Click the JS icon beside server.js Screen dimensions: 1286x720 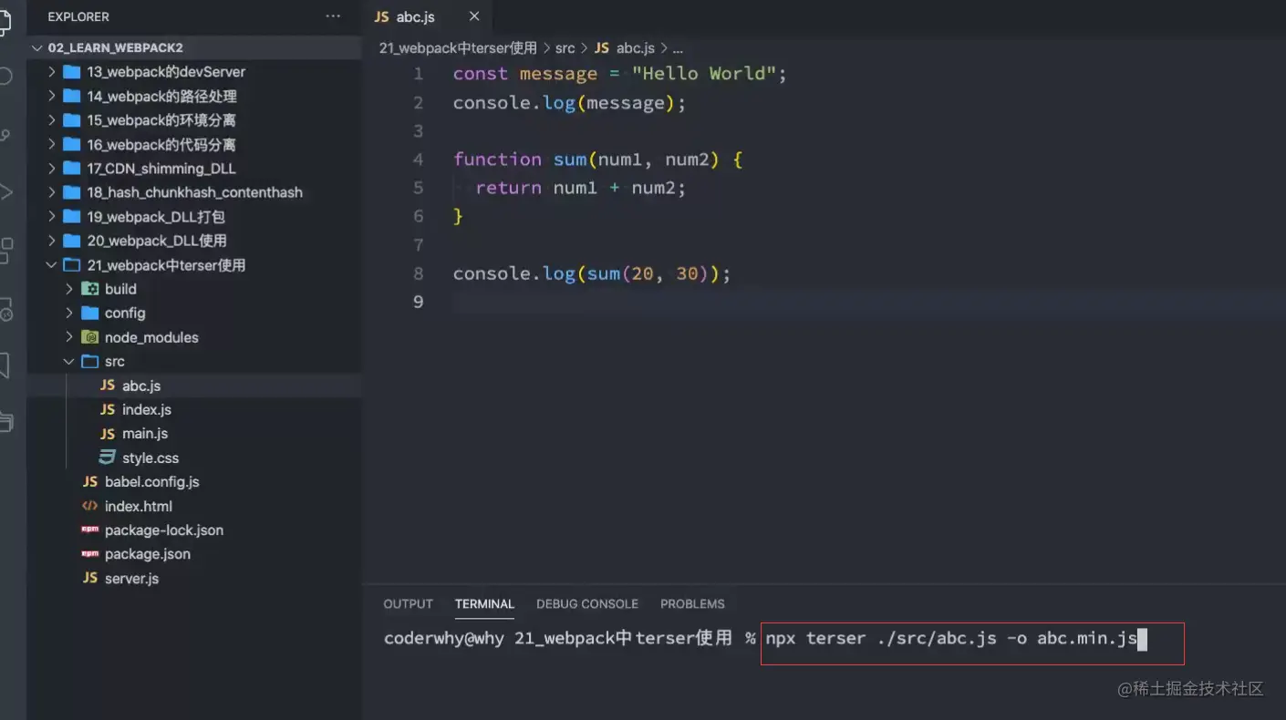point(90,578)
